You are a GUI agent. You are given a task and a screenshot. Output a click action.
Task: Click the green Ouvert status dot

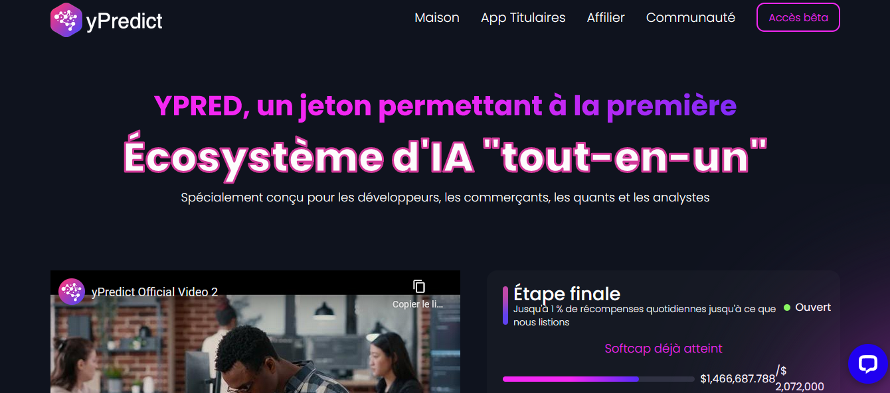[787, 308]
